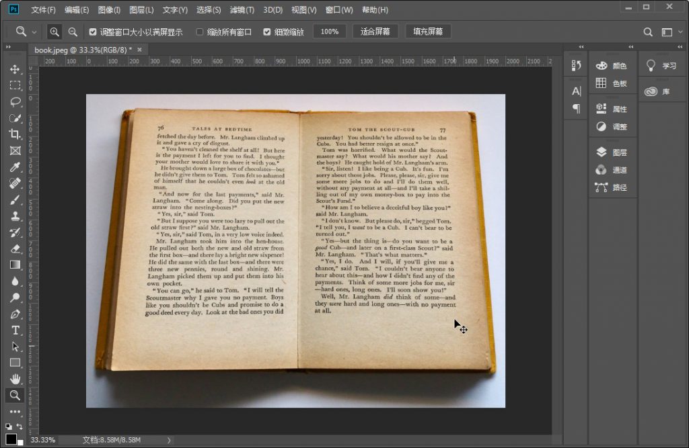Viewport: 689px width, 448px height.
Task: Collapse the Learn panel column arrows
Action: click(680, 46)
